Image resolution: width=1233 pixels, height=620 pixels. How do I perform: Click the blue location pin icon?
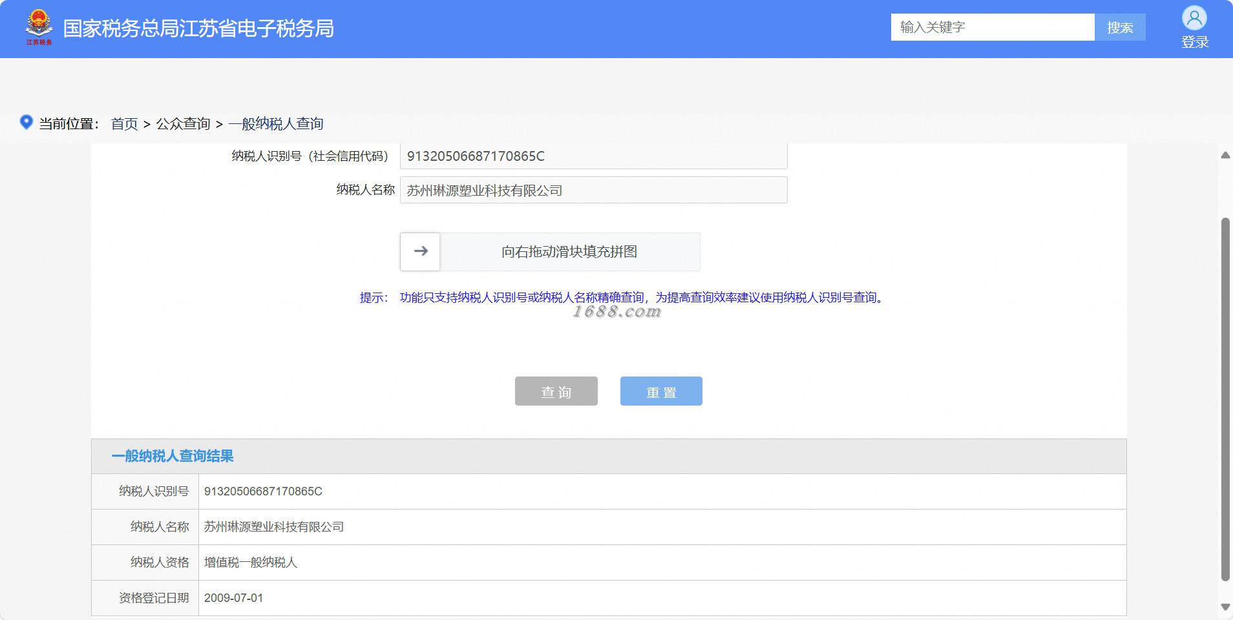[26, 122]
